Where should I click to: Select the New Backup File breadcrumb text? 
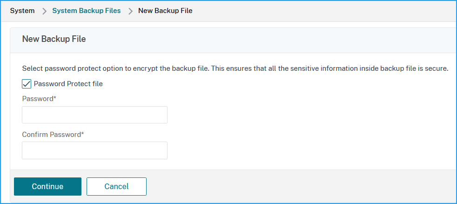tap(165, 11)
